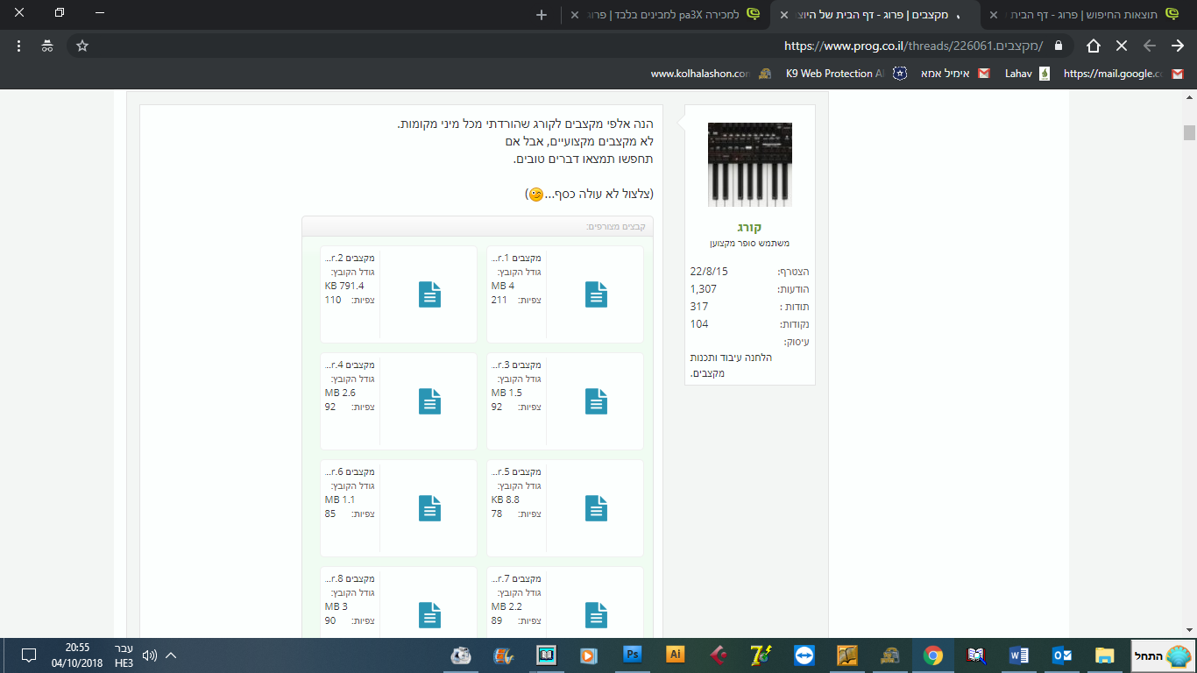Open the קורג user profile link

click(750, 227)
